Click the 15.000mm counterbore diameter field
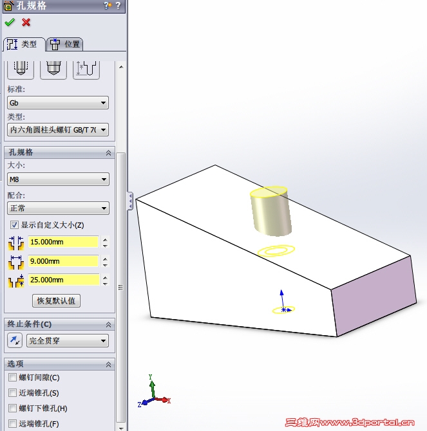The height and width of the screenshot is (431, 427). pyautogui.click(x=63, y=242)
